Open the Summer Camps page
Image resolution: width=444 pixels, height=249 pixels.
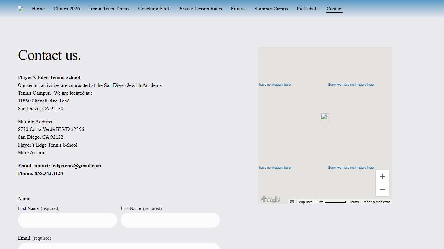[x=271, y=9]
